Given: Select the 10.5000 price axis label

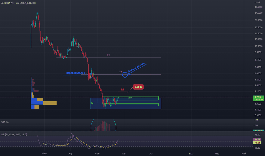Looking at the screenshot, I should 258,46.
